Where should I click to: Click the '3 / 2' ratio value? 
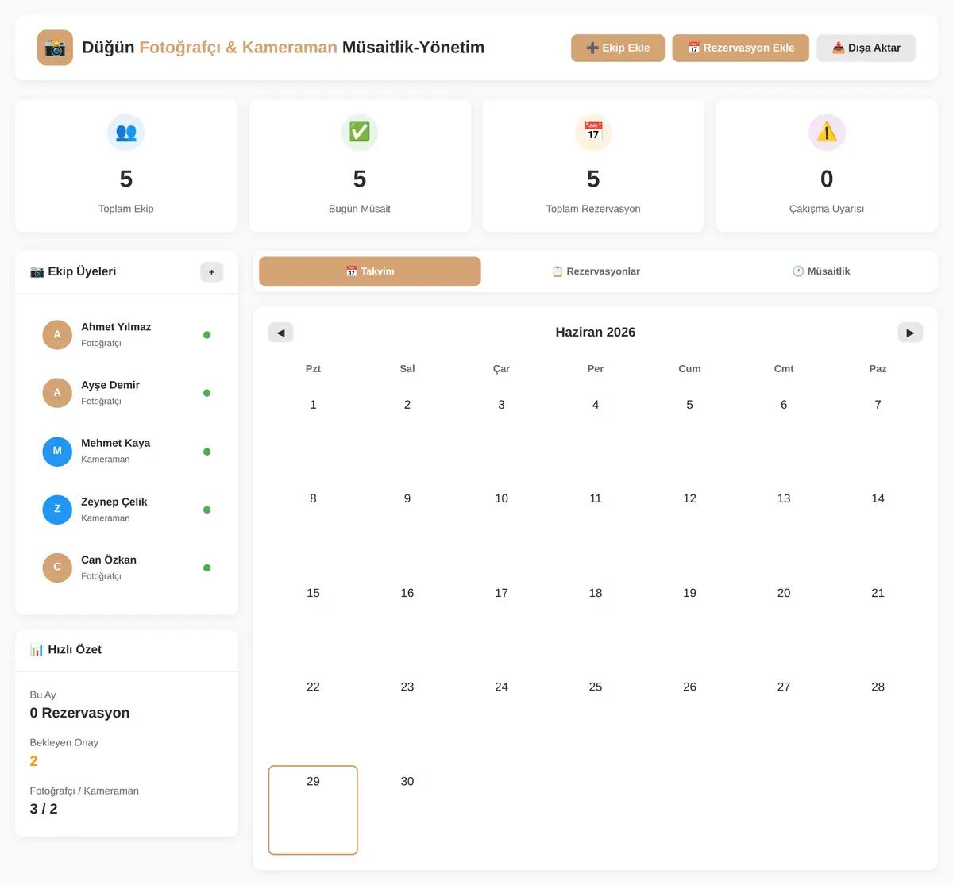click(x=44, y=809)
